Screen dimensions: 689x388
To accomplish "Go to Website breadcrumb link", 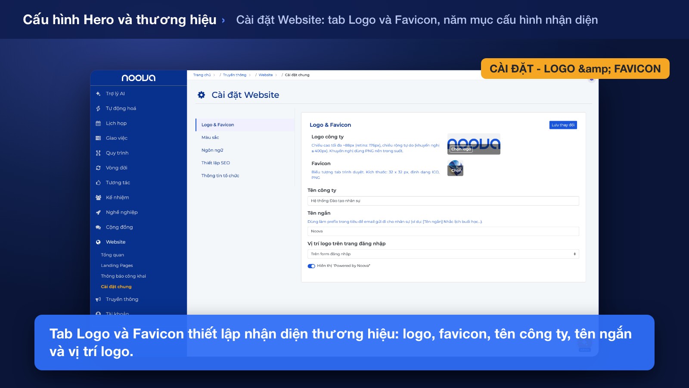I will [266, 75].
